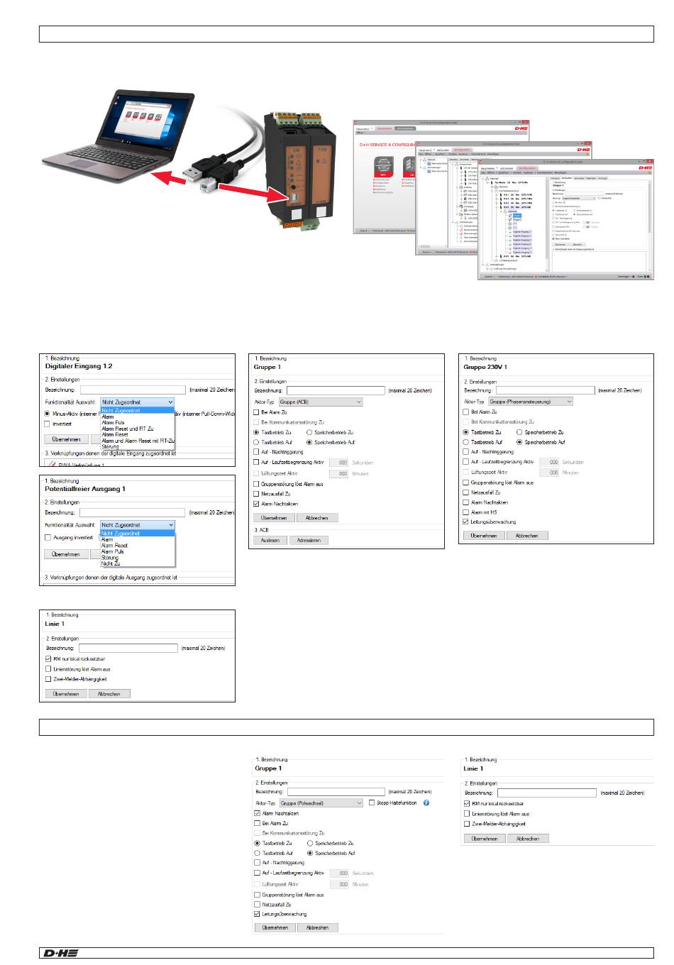Click the Minuten value field in Gruppe 230V 1 panel
Viewport: 674px width, 965px height.
click(550, 472)
